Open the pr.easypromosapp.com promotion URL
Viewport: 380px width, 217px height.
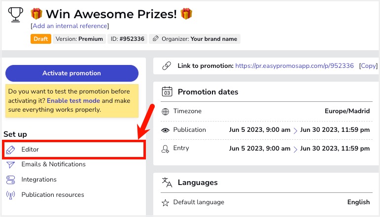(294, 65)
